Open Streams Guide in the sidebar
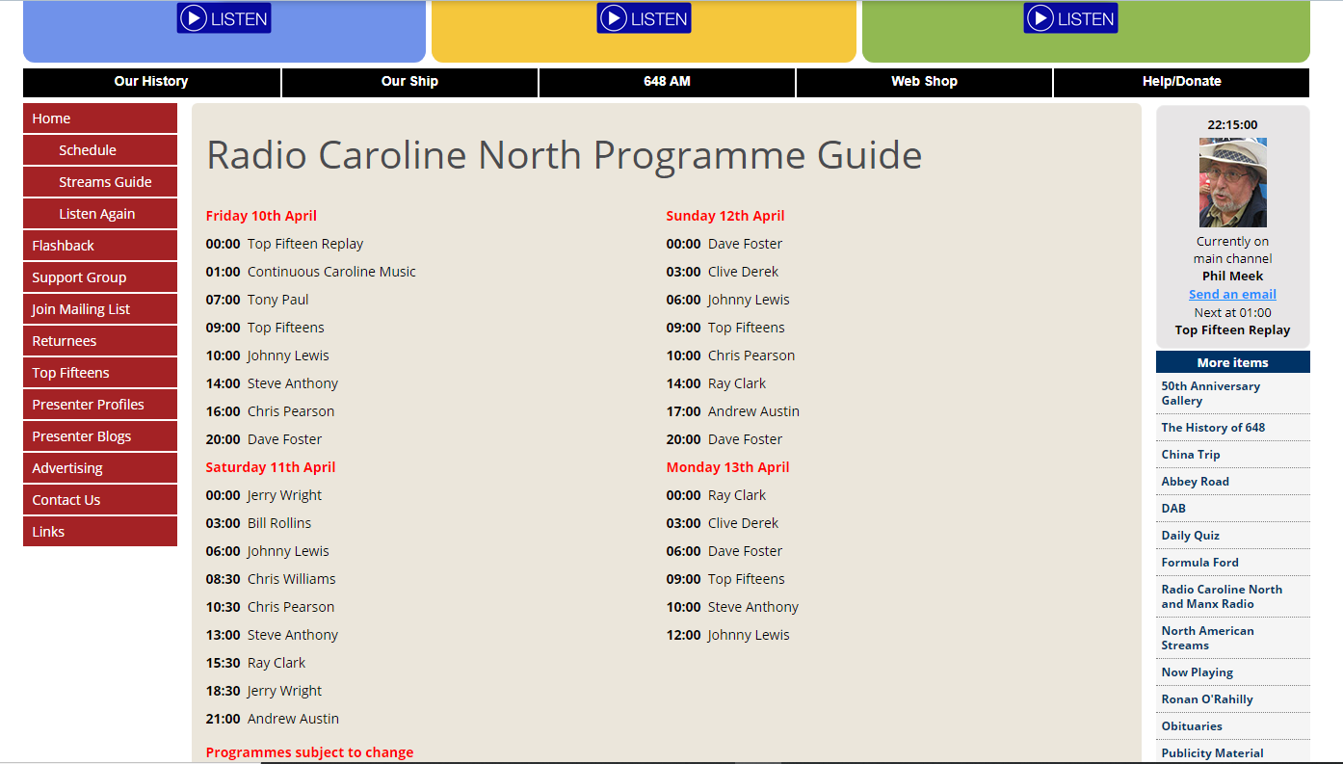The width and height of the screenshot is (1343, 764). 100,182
